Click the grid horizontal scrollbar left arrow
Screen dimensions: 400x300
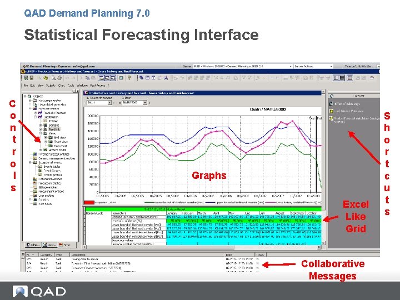[x=84, y=247]
